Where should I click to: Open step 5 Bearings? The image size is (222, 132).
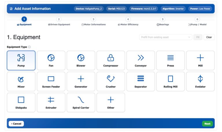(163, 21)
